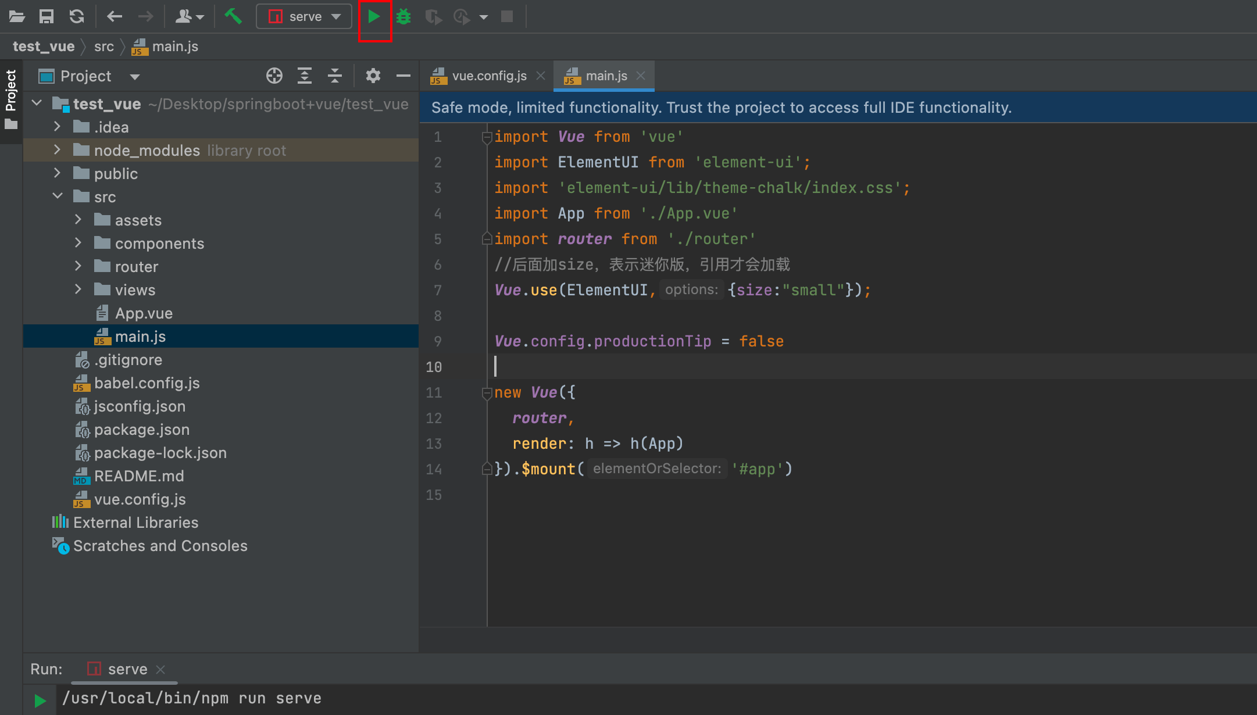This screenshot has width=1257, height=715.
Task: Select App.vue in the project tree
Action: click(x=221, y=313)
